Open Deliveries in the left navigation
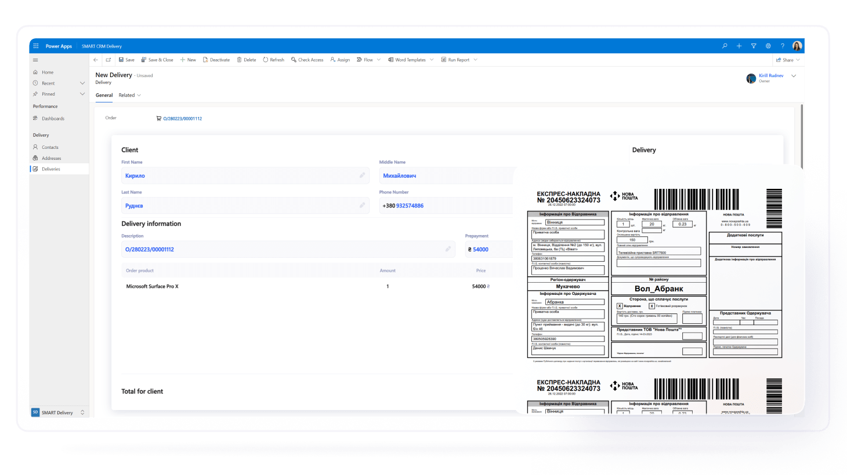Image resolution: width=847 pixels, height=475 pixels. tap(50, 169)
